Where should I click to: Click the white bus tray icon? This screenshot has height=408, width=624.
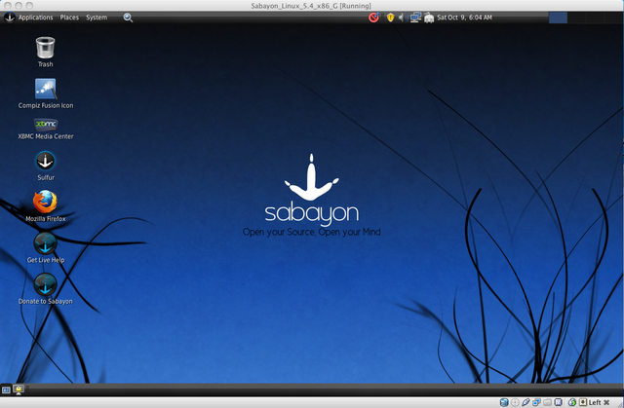coord(429,18)
